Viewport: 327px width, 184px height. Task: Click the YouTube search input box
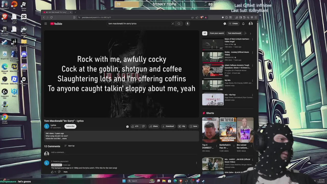139,24
